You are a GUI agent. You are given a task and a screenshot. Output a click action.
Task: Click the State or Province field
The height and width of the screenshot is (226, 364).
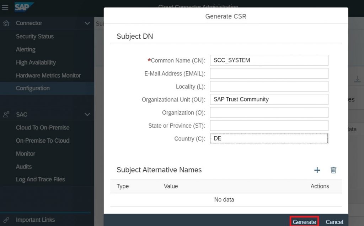point(269,125)
